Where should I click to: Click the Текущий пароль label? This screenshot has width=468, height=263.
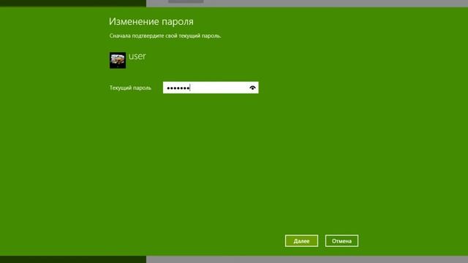(130, 88)
